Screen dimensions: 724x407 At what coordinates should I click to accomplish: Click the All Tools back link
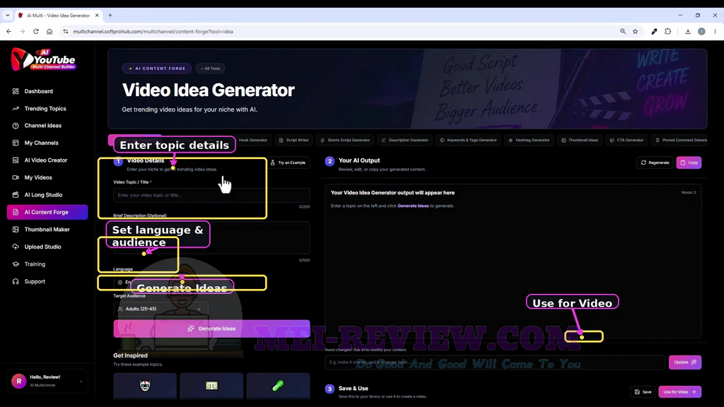211,69
